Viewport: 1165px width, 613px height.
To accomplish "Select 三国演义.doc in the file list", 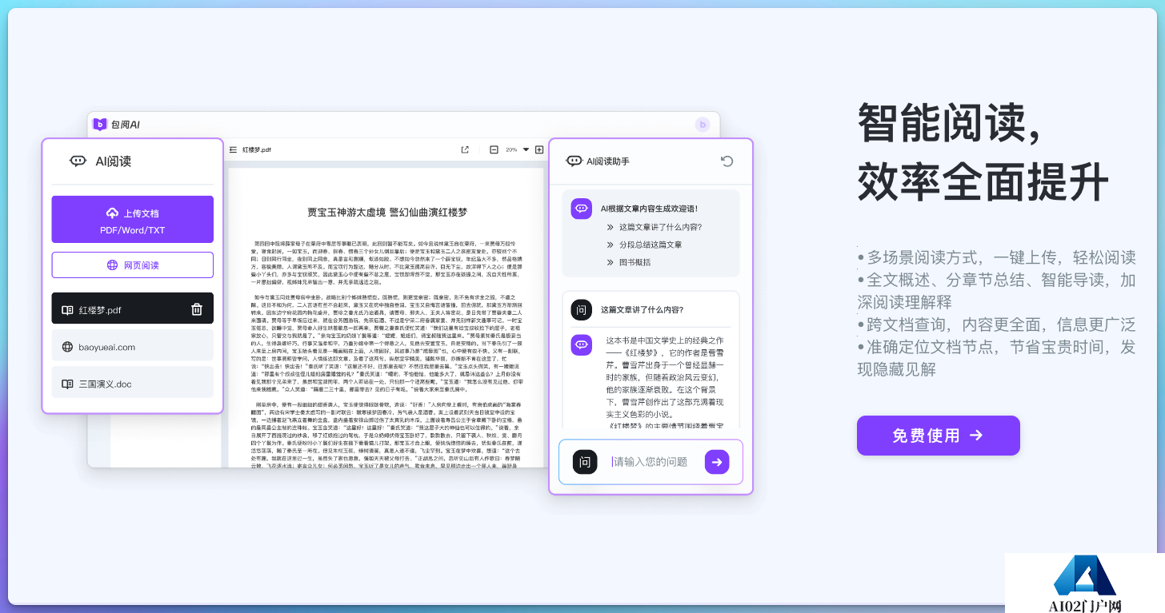I will tap(133, 384).
